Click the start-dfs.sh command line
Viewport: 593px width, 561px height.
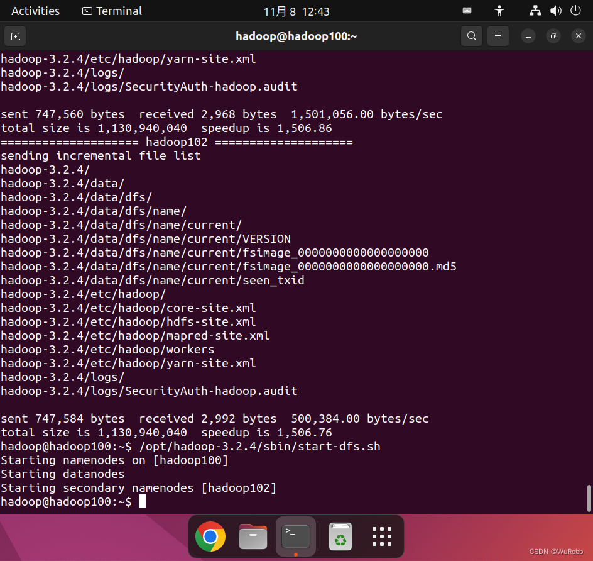point(190,447)
